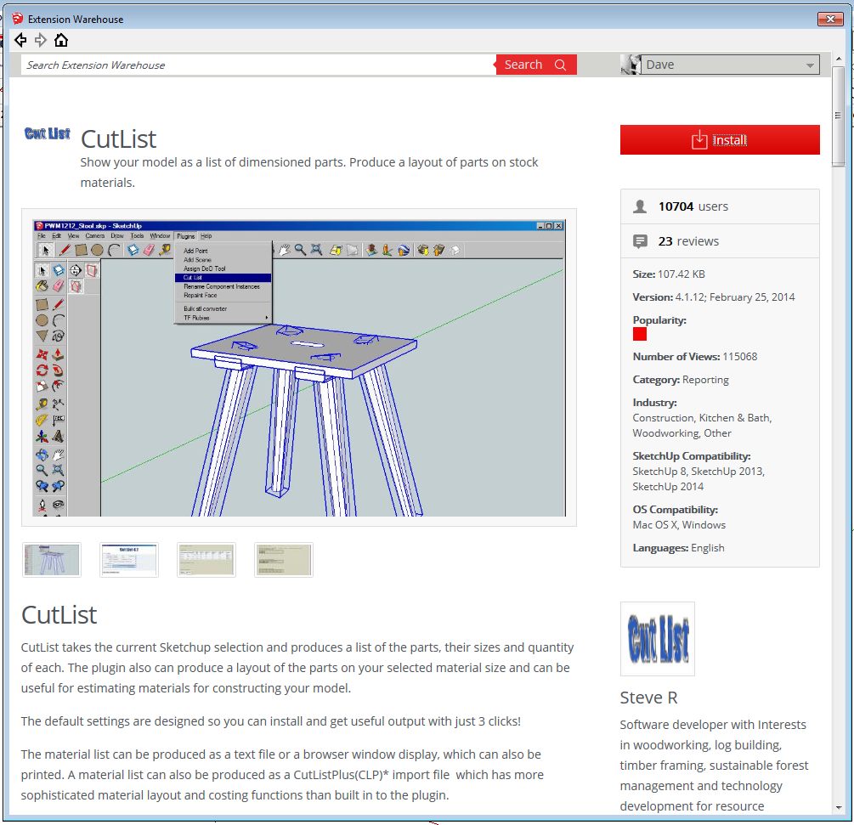This screenshot has height=825, width=854.
Task: Click the red popularity indicator square
Action: coord(640,335)
